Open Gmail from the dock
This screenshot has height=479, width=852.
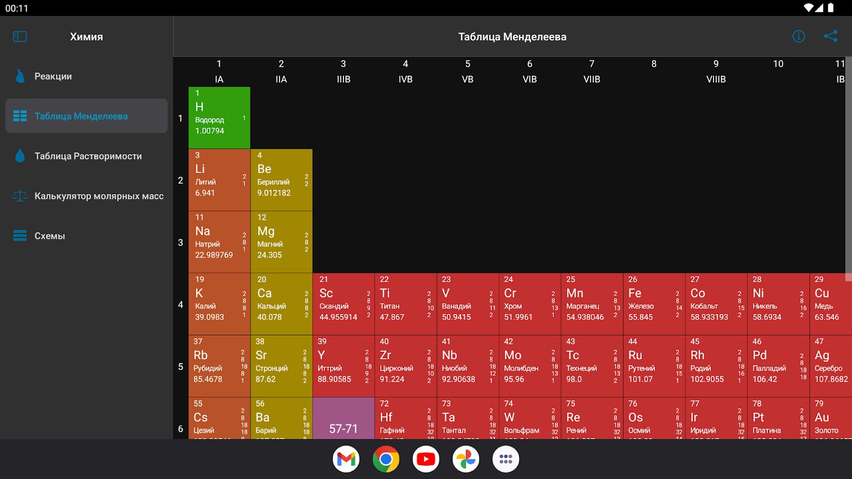[x=346, y=459]
